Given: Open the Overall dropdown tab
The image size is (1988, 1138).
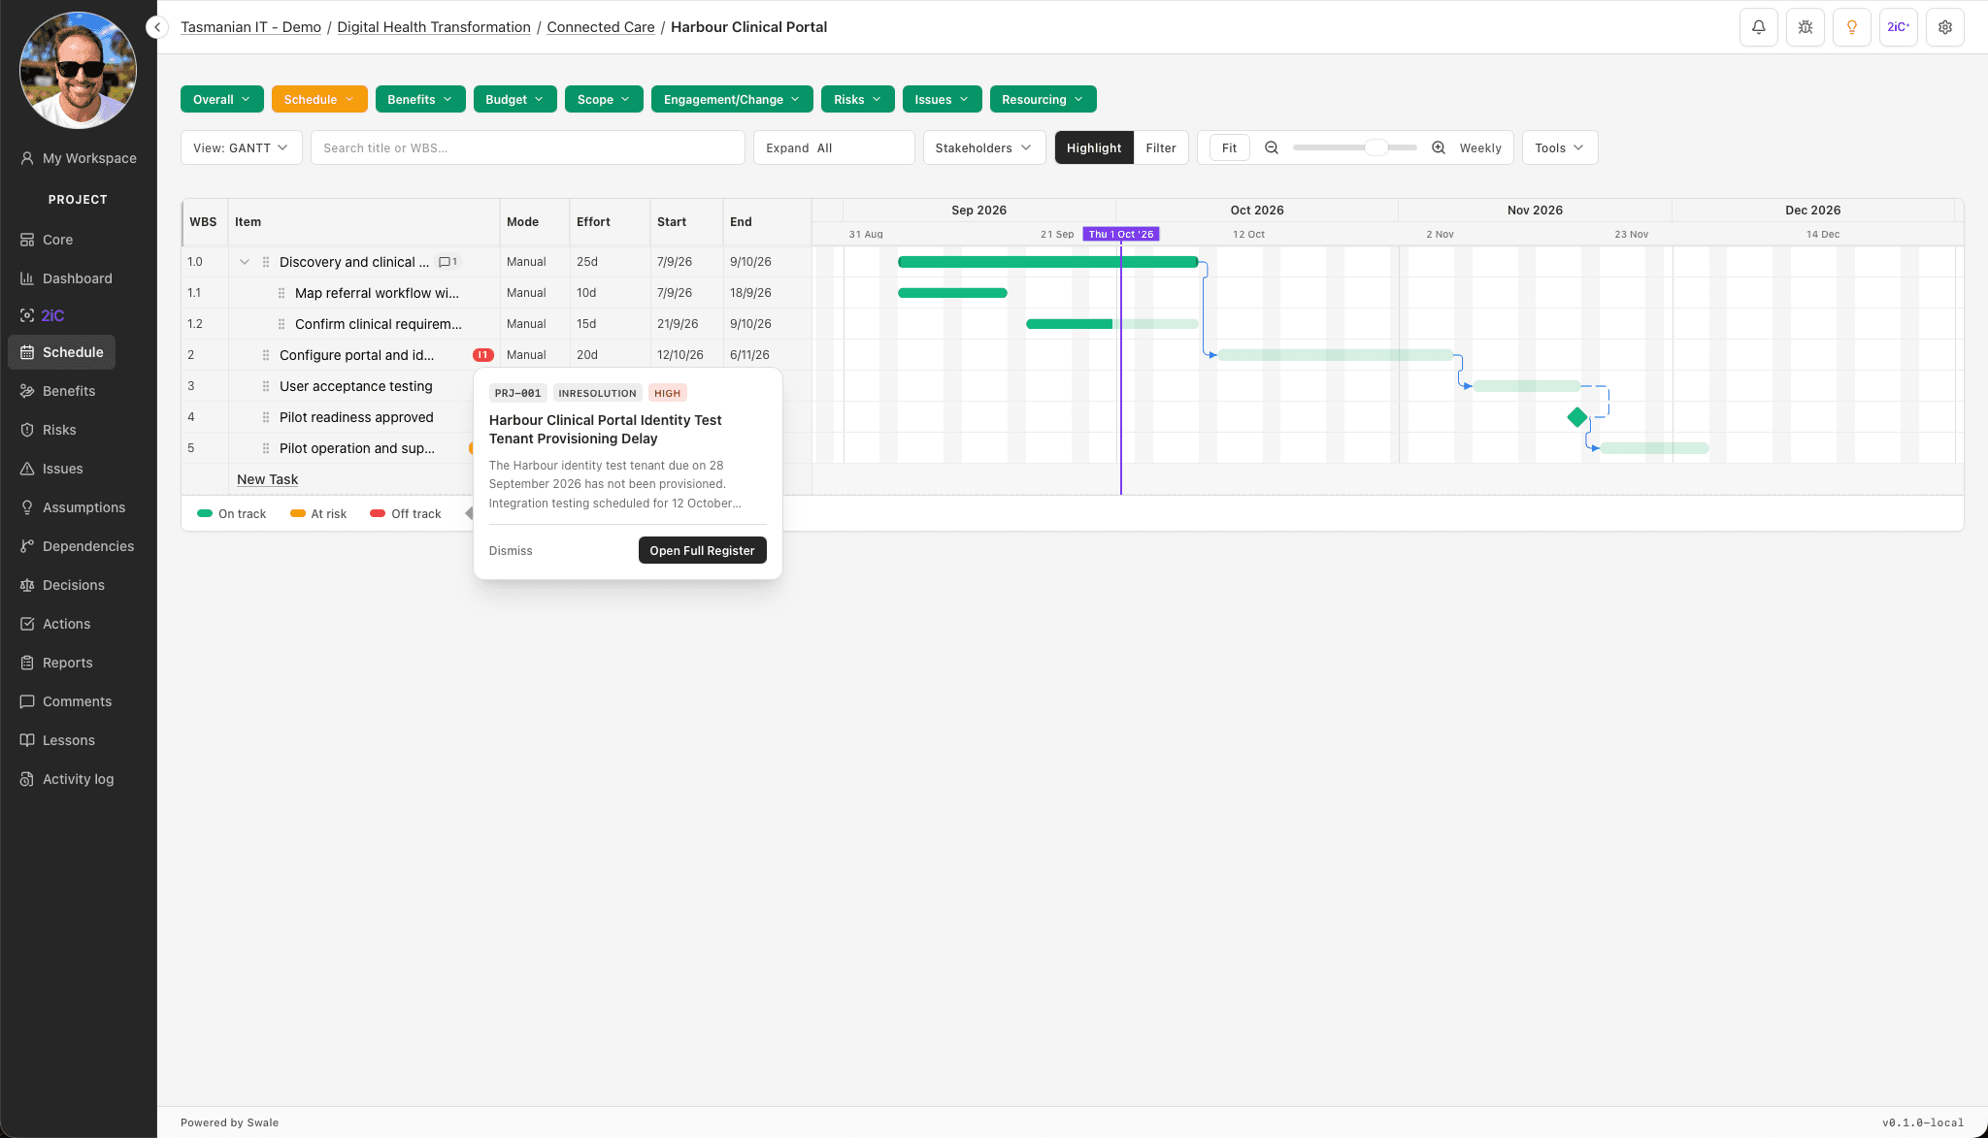Looking at the screenshot, I should point(221,99).
